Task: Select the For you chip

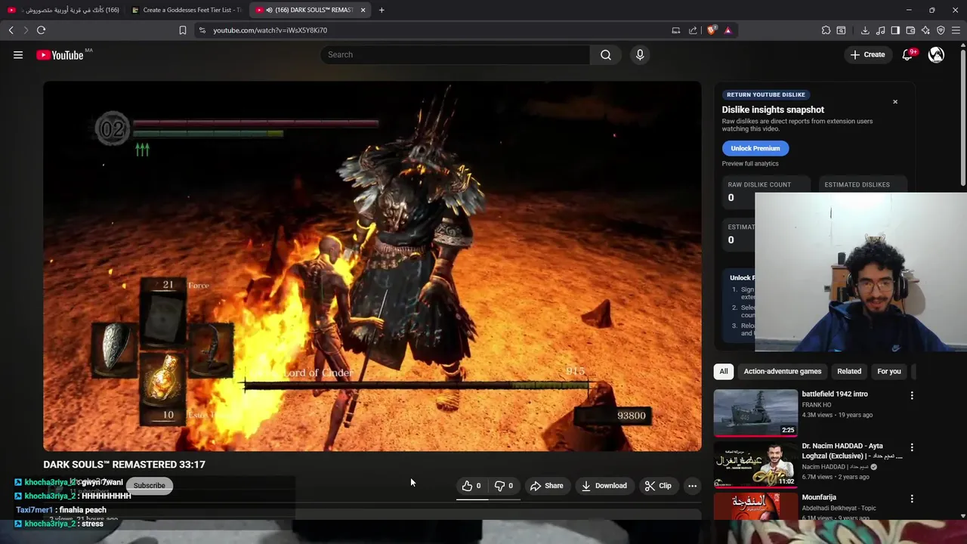Action: pos(889,371)
